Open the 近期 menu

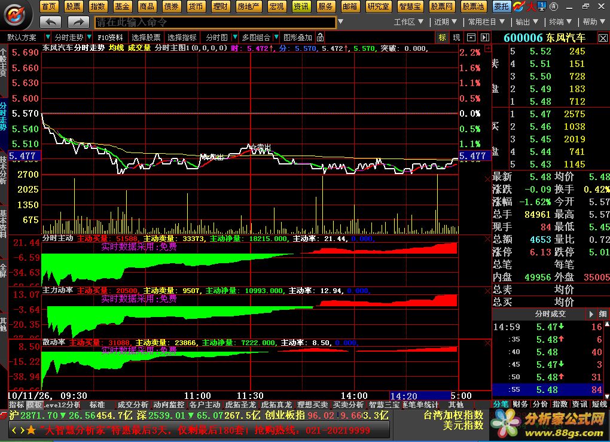[446, 22]
